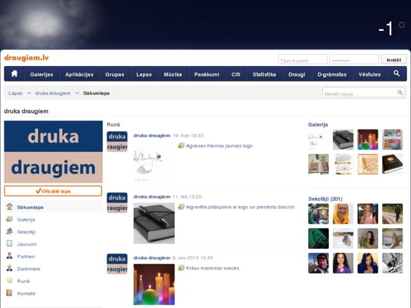This screenshot has height=308, width=411.
Task: Go to the home icon in navigation bar
Action: [14, 74]
